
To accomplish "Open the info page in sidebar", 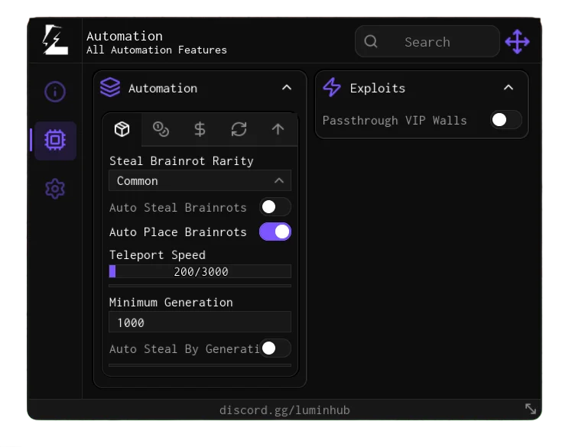I will click(55, 92).
